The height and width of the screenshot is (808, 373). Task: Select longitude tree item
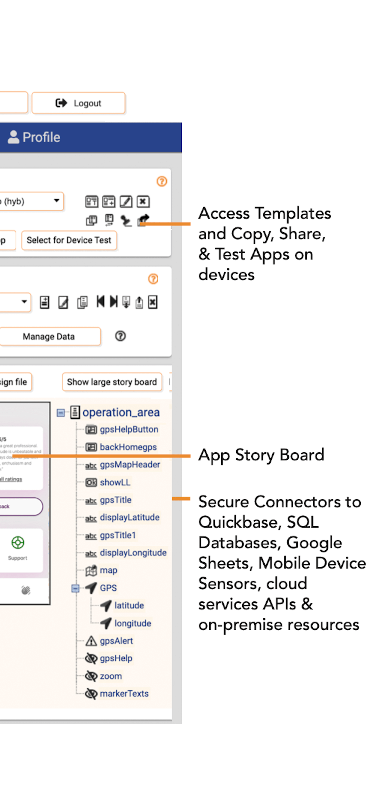[x=132, y=623]
